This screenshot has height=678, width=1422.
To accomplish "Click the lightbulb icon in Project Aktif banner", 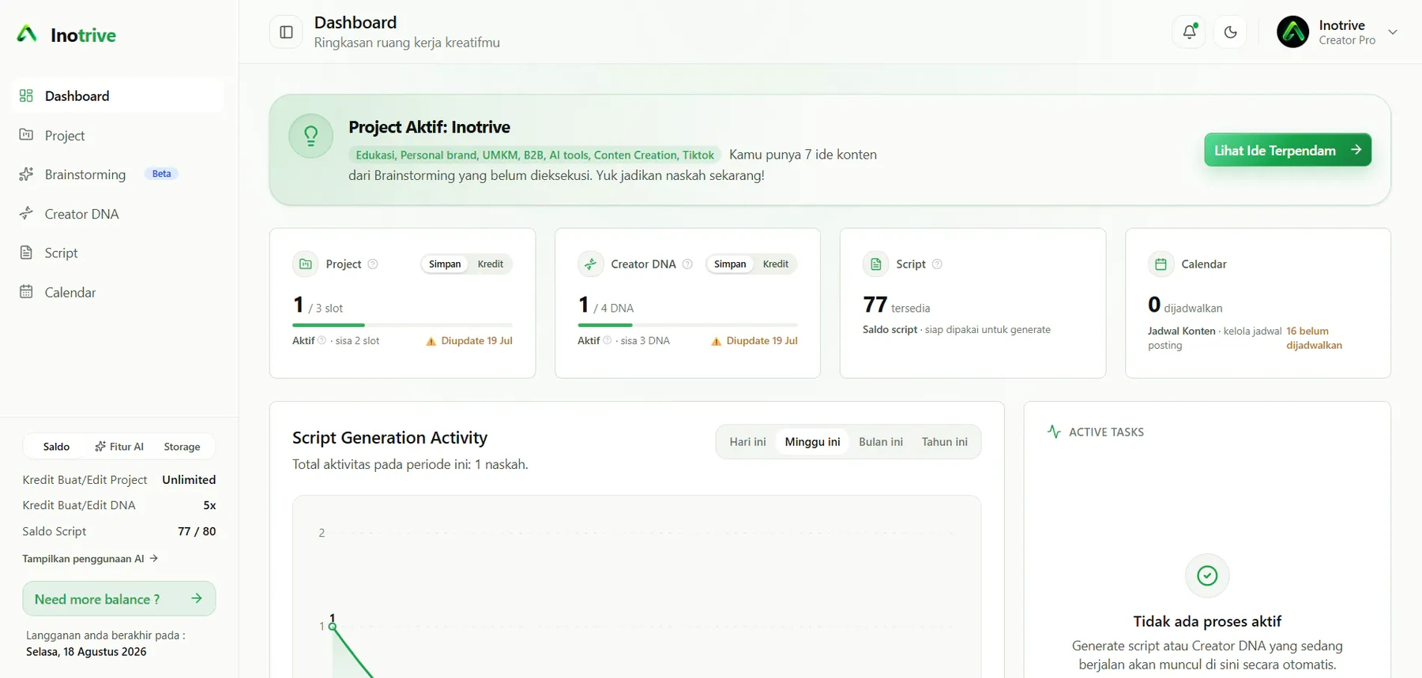I will (x=310, y=136).
